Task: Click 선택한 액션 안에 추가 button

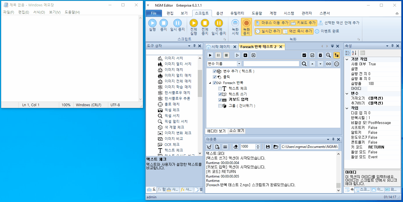Action: 339,23
